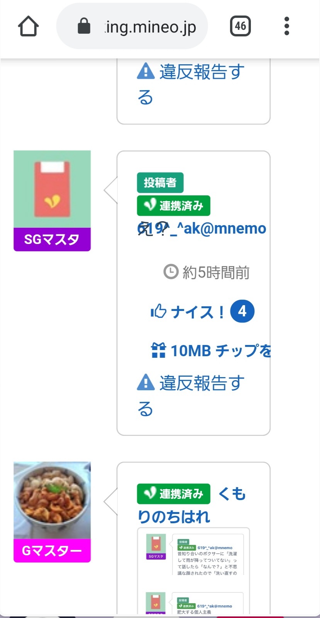This screenshot has width=320, height=618.
Task: Open the tab switcher showing 46 tabs
Action: (240, 26)
